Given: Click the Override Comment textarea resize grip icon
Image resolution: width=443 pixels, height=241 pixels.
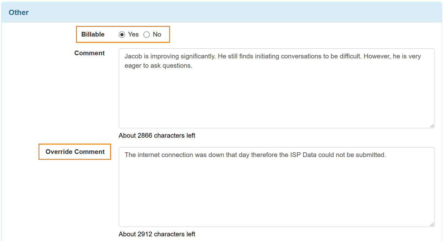Looking at the screenshot, I should 432,224.
